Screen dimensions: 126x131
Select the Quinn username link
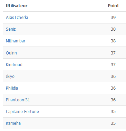pos(11,53)
